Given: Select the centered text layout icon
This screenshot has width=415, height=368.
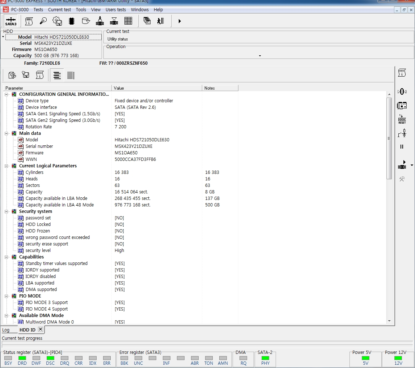Looking at the screenshot, I should [x=57, y=75].
